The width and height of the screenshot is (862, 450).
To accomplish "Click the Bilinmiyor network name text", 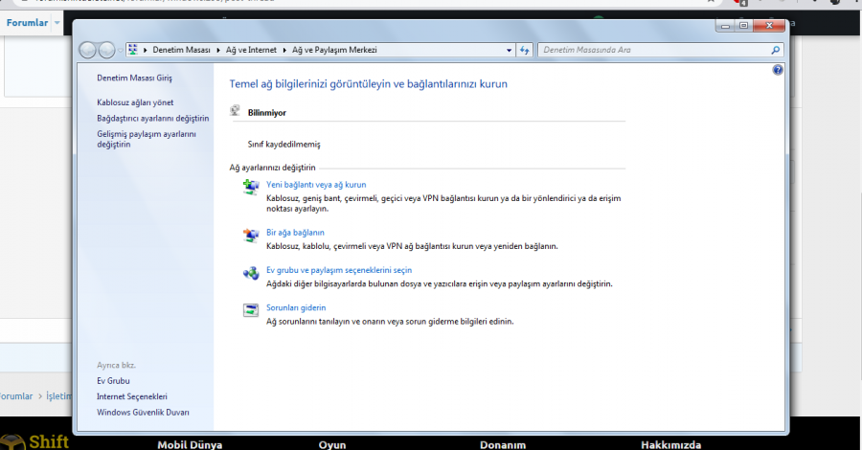I will click(x=267, y=113).
